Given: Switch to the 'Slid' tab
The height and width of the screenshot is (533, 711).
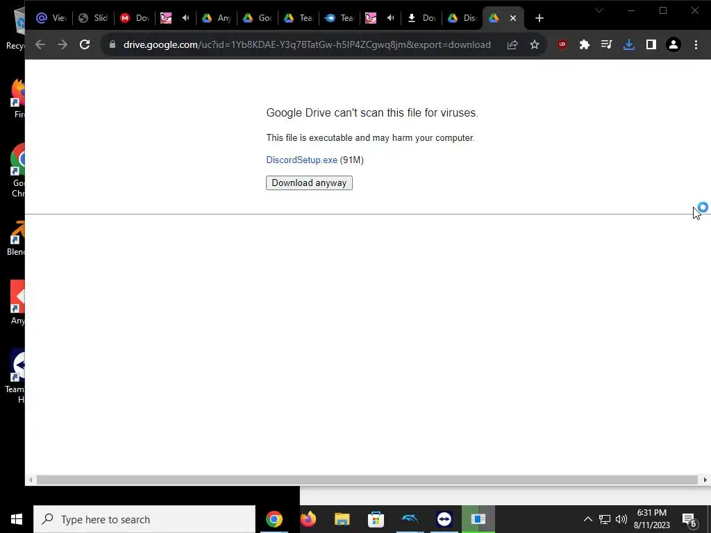Looking at the screenshot, I should point(93,18).
